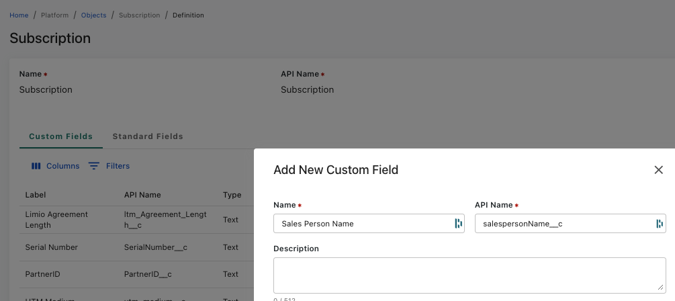The width and height of the screenshot is (675, 301).
Task: Click the autofill icon in API Name field
Action: coord(660,224)
